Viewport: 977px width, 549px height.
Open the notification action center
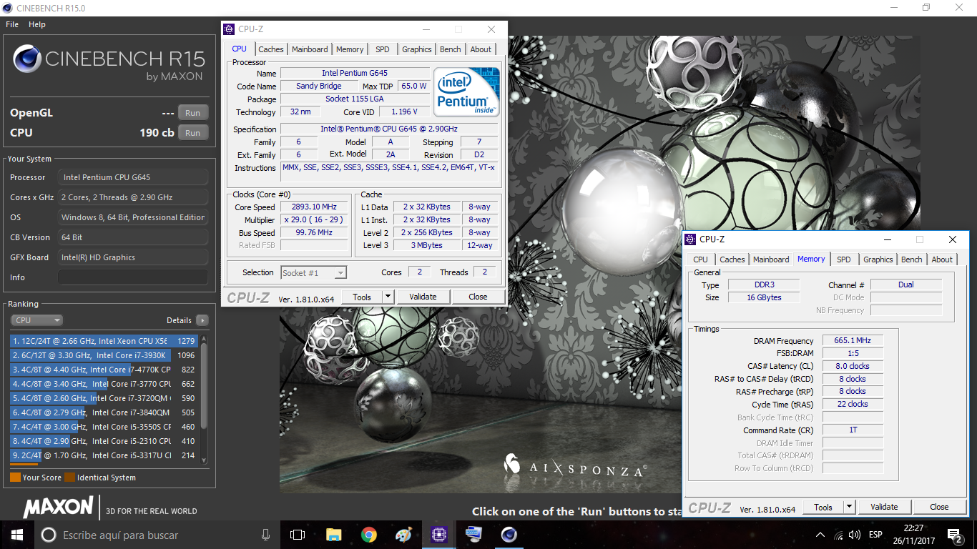tap(954, 535)
